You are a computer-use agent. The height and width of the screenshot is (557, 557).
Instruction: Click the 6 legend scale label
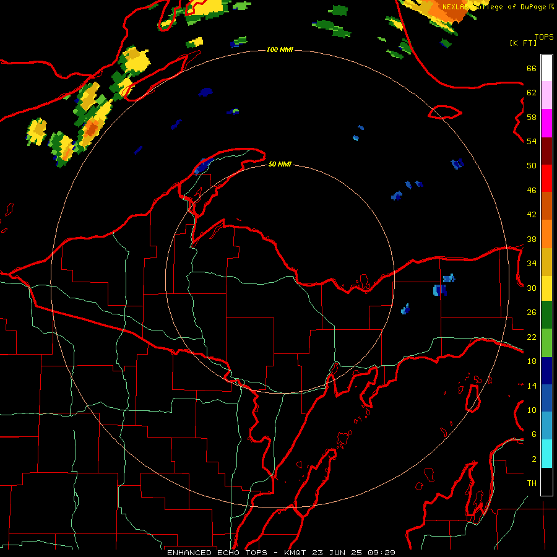pos(534,434)
